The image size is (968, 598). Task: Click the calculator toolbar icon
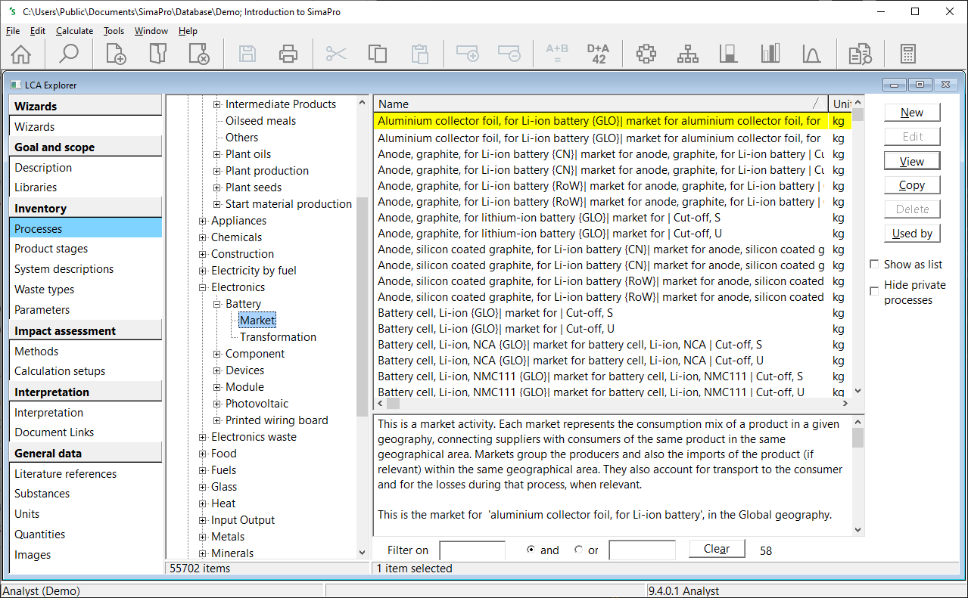(908, 54)
